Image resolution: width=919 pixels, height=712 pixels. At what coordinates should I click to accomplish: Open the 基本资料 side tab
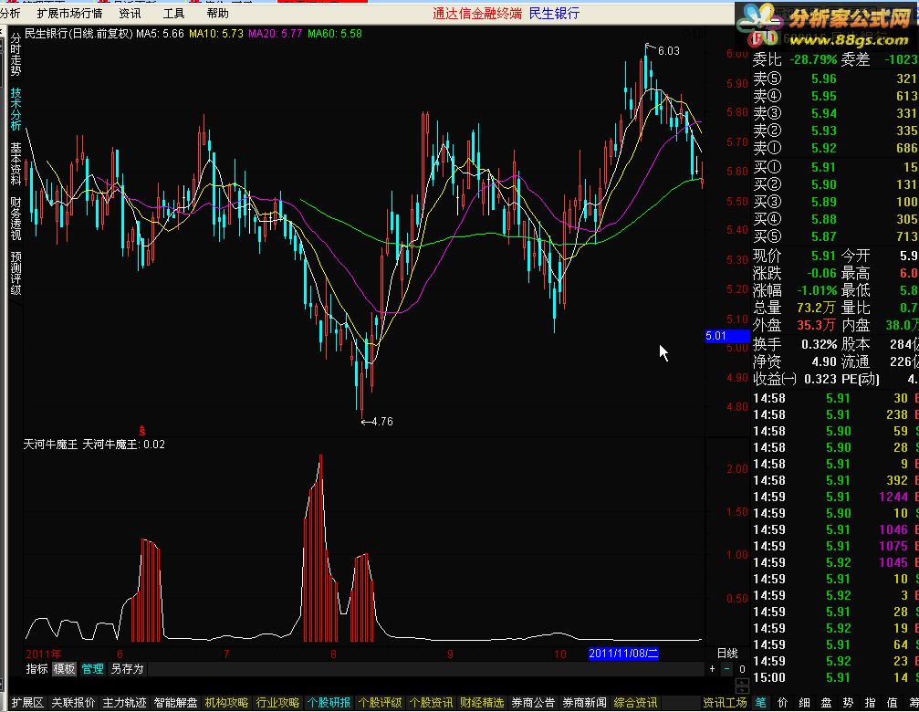pyautogui.click(x=16, y=164)
